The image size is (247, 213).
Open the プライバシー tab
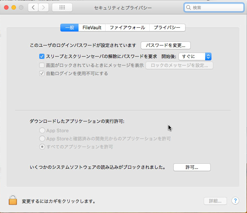point(167,27)
